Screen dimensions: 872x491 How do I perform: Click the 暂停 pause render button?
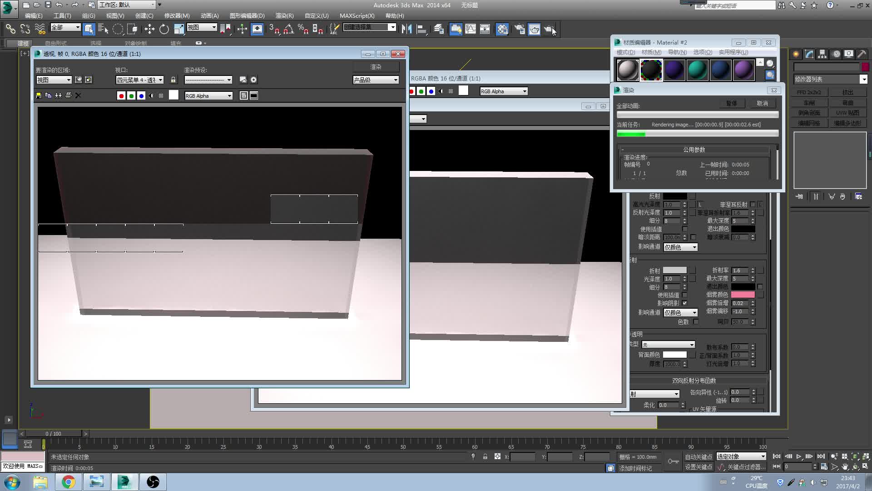click(731, 103)
